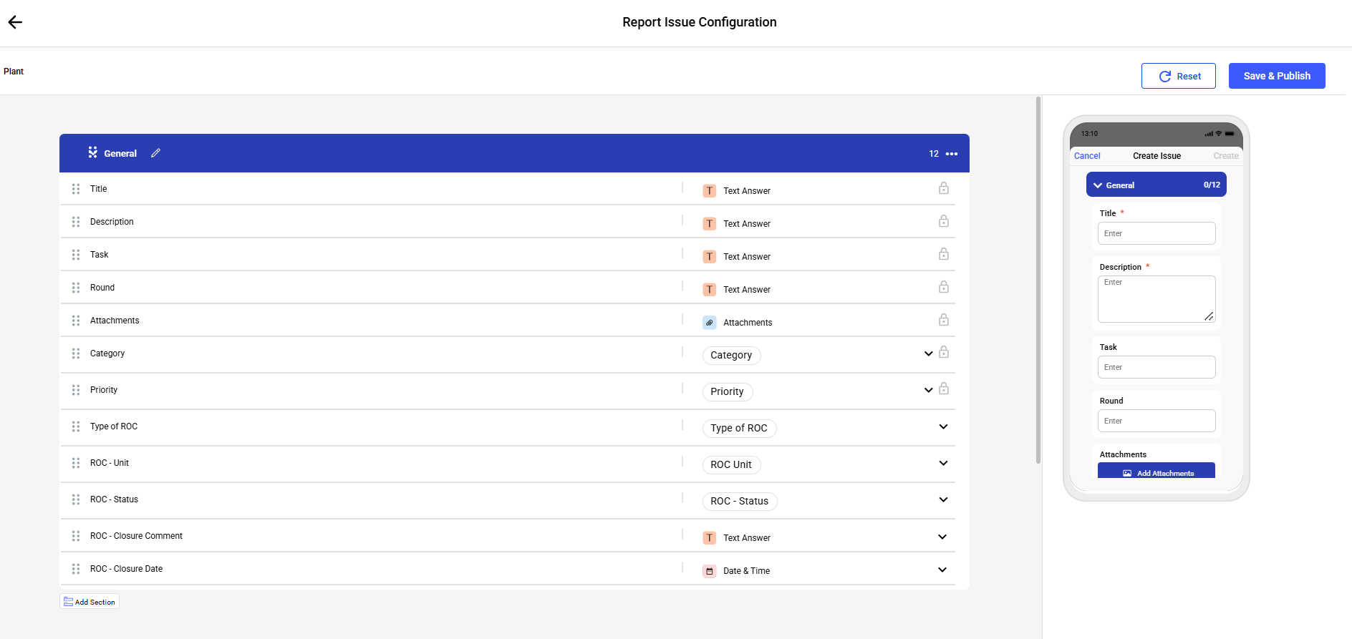1352x639 pixels.
Task: Click the Title input in preview
Action: (x=1157, y=233)
